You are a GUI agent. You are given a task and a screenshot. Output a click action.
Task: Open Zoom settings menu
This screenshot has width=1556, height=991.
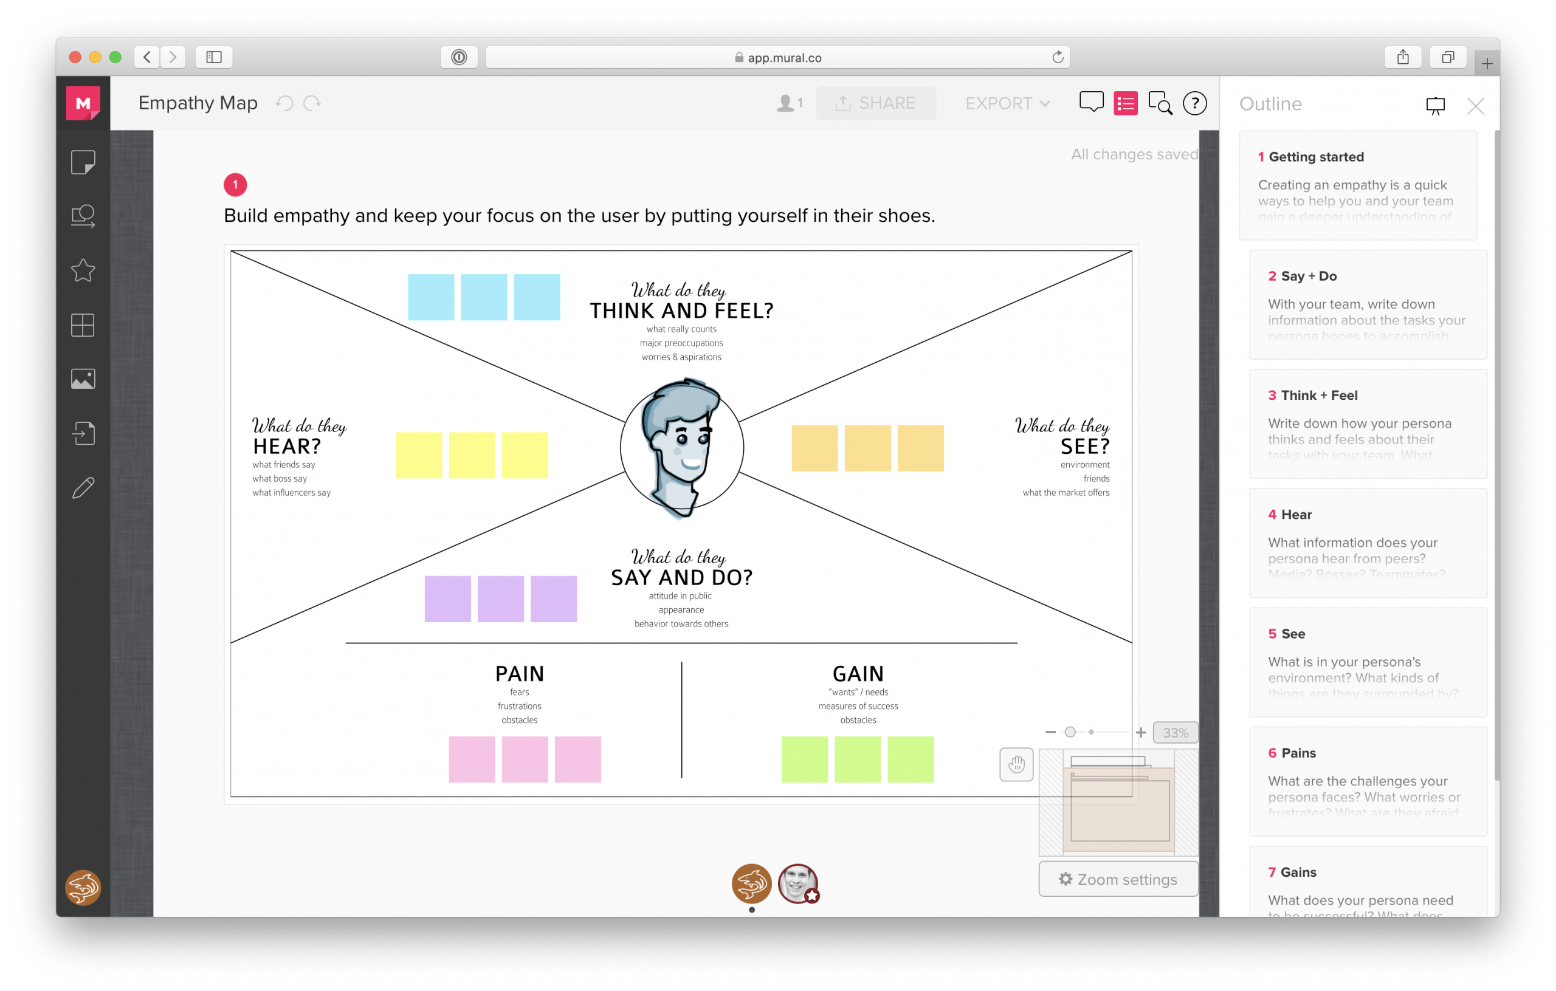(x=1118, y=879)
